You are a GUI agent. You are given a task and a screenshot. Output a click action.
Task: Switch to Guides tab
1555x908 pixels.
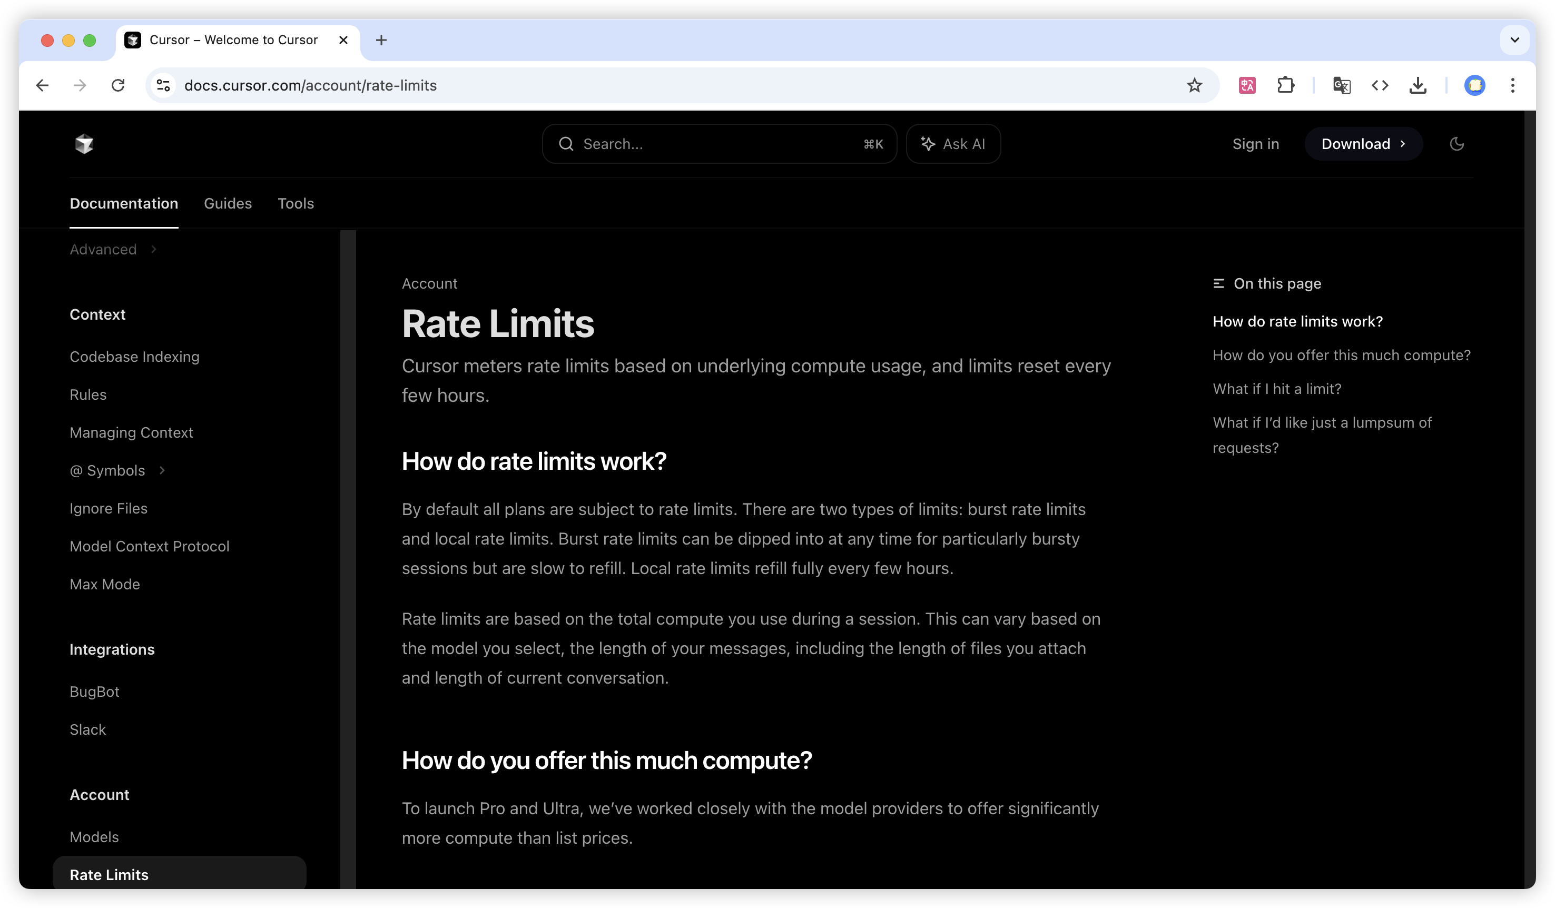228,203
